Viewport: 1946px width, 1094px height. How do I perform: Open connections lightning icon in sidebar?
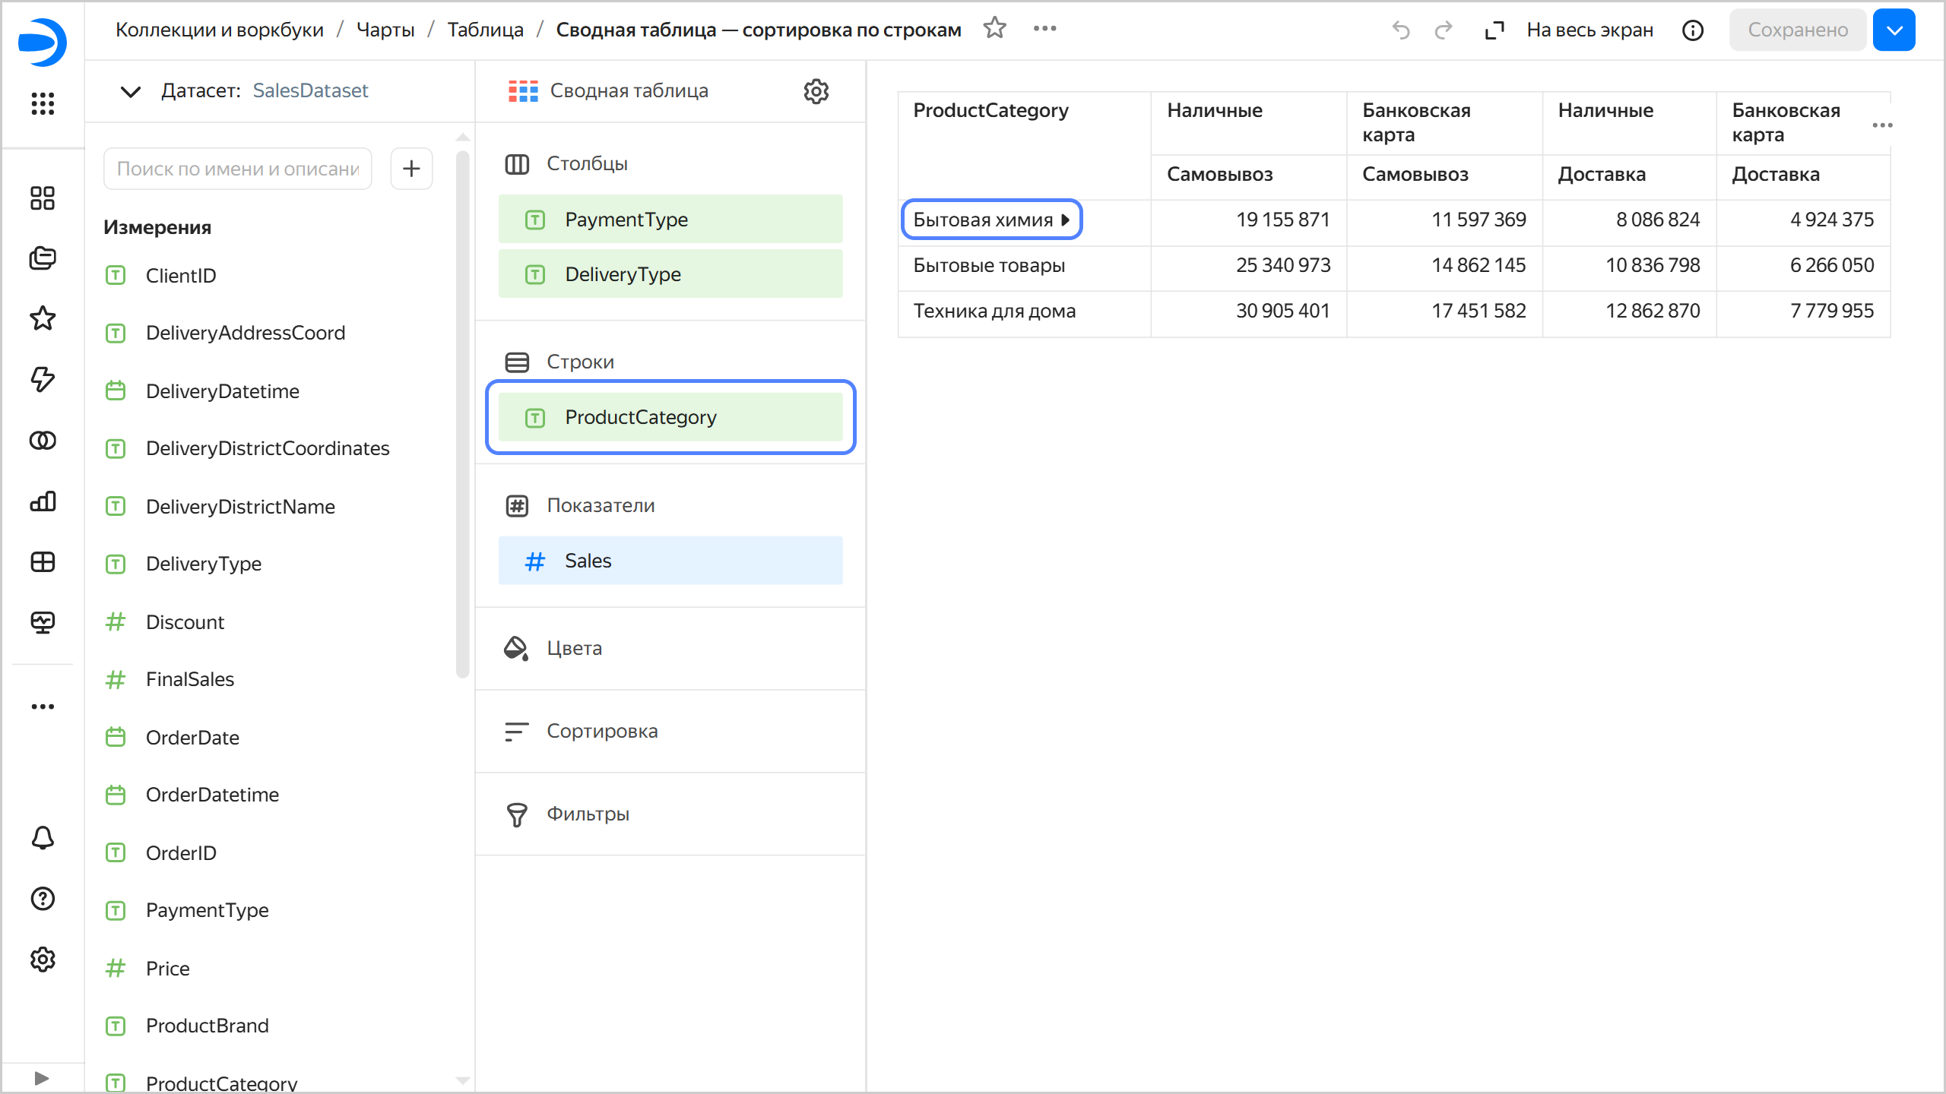click(43, 379)
